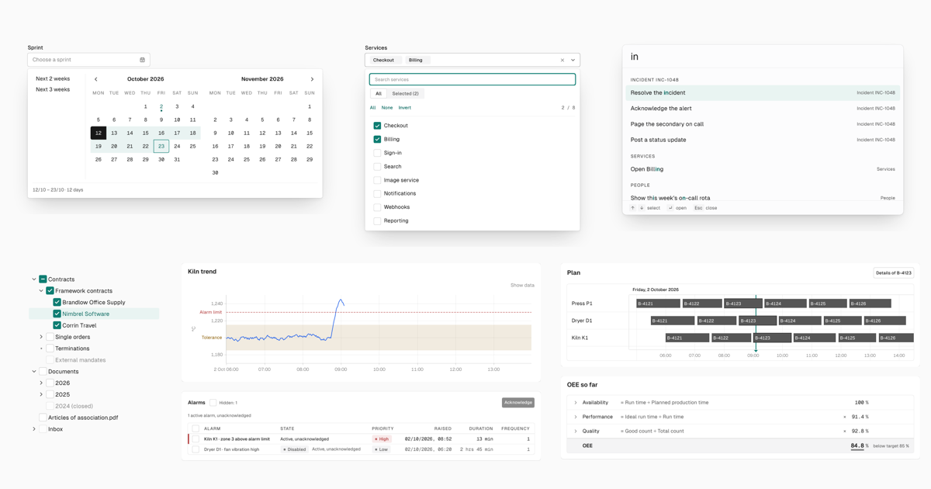
Task: Uncheck the Billing service
Action: click(377, 139)
